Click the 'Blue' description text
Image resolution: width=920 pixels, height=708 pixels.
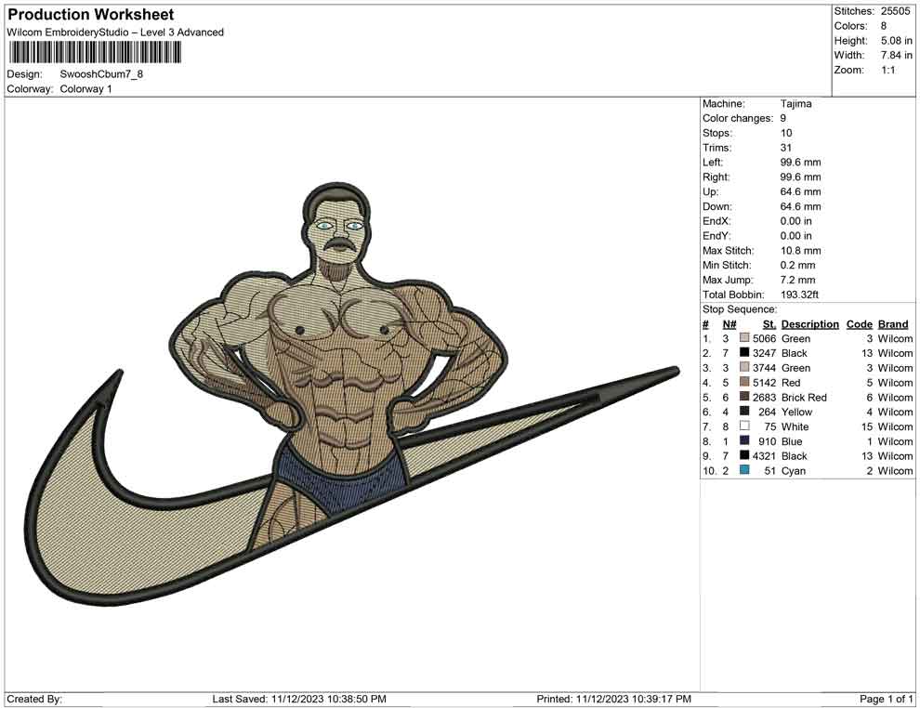point(792,441)
